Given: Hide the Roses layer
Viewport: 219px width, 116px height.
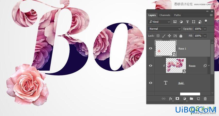Looking at the screenshot, I should coord(150,65).
